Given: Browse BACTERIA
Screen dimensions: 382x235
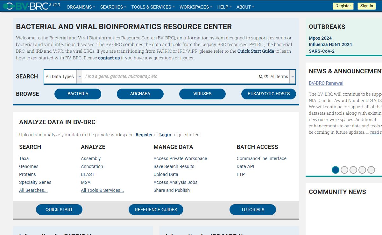Looking at the screenshot, I should tap(78, 94).
